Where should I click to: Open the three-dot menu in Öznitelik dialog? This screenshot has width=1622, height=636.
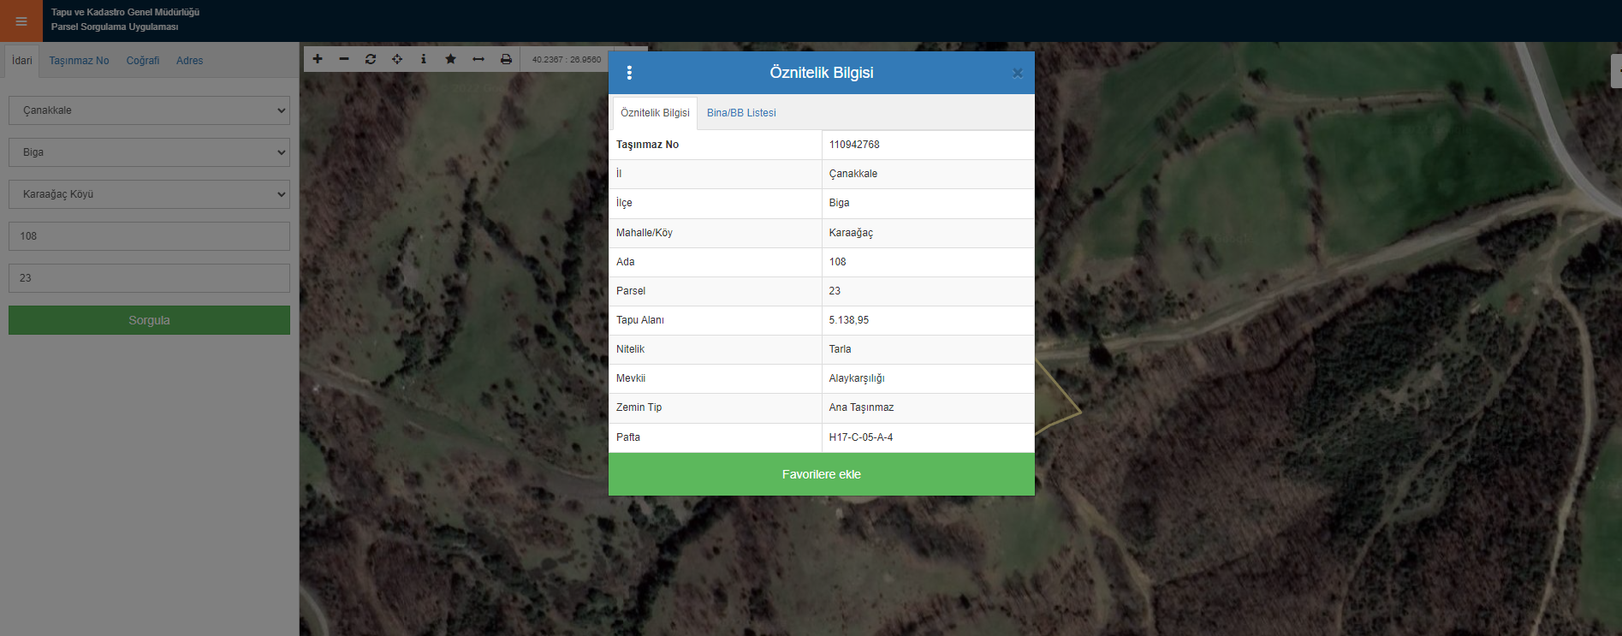[630, 73]
